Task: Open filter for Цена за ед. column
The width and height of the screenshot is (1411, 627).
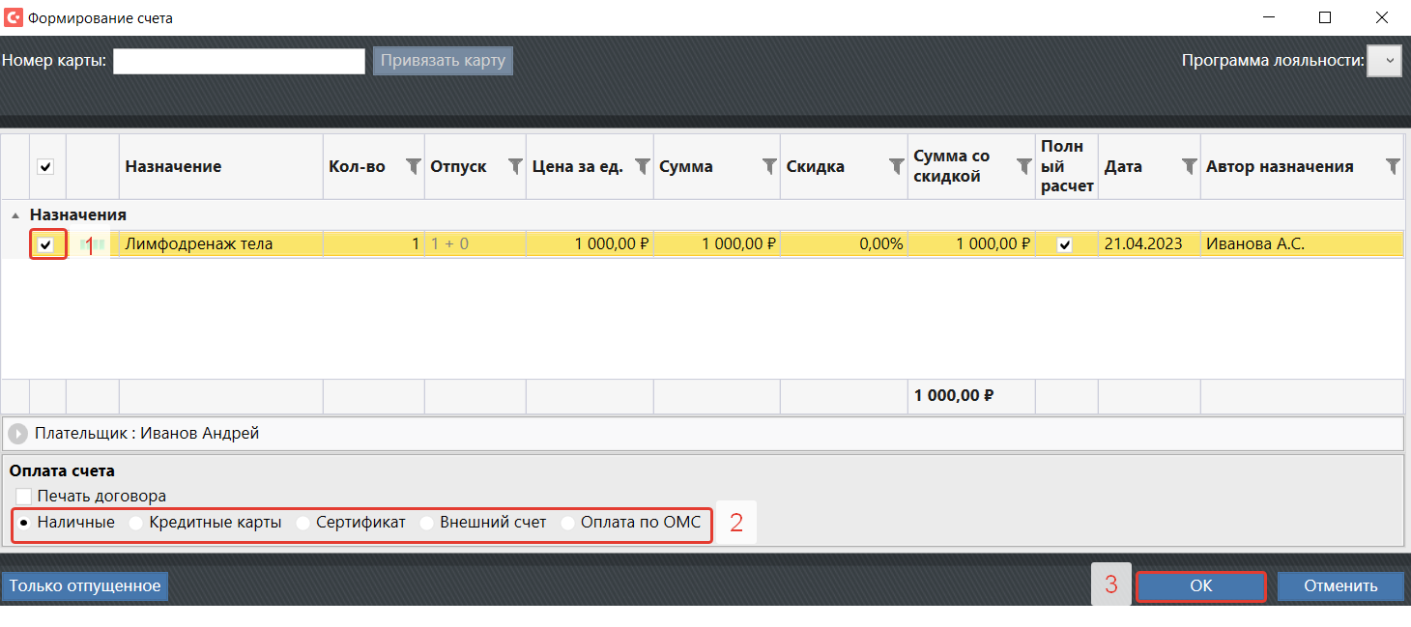Action: (643, 166)
